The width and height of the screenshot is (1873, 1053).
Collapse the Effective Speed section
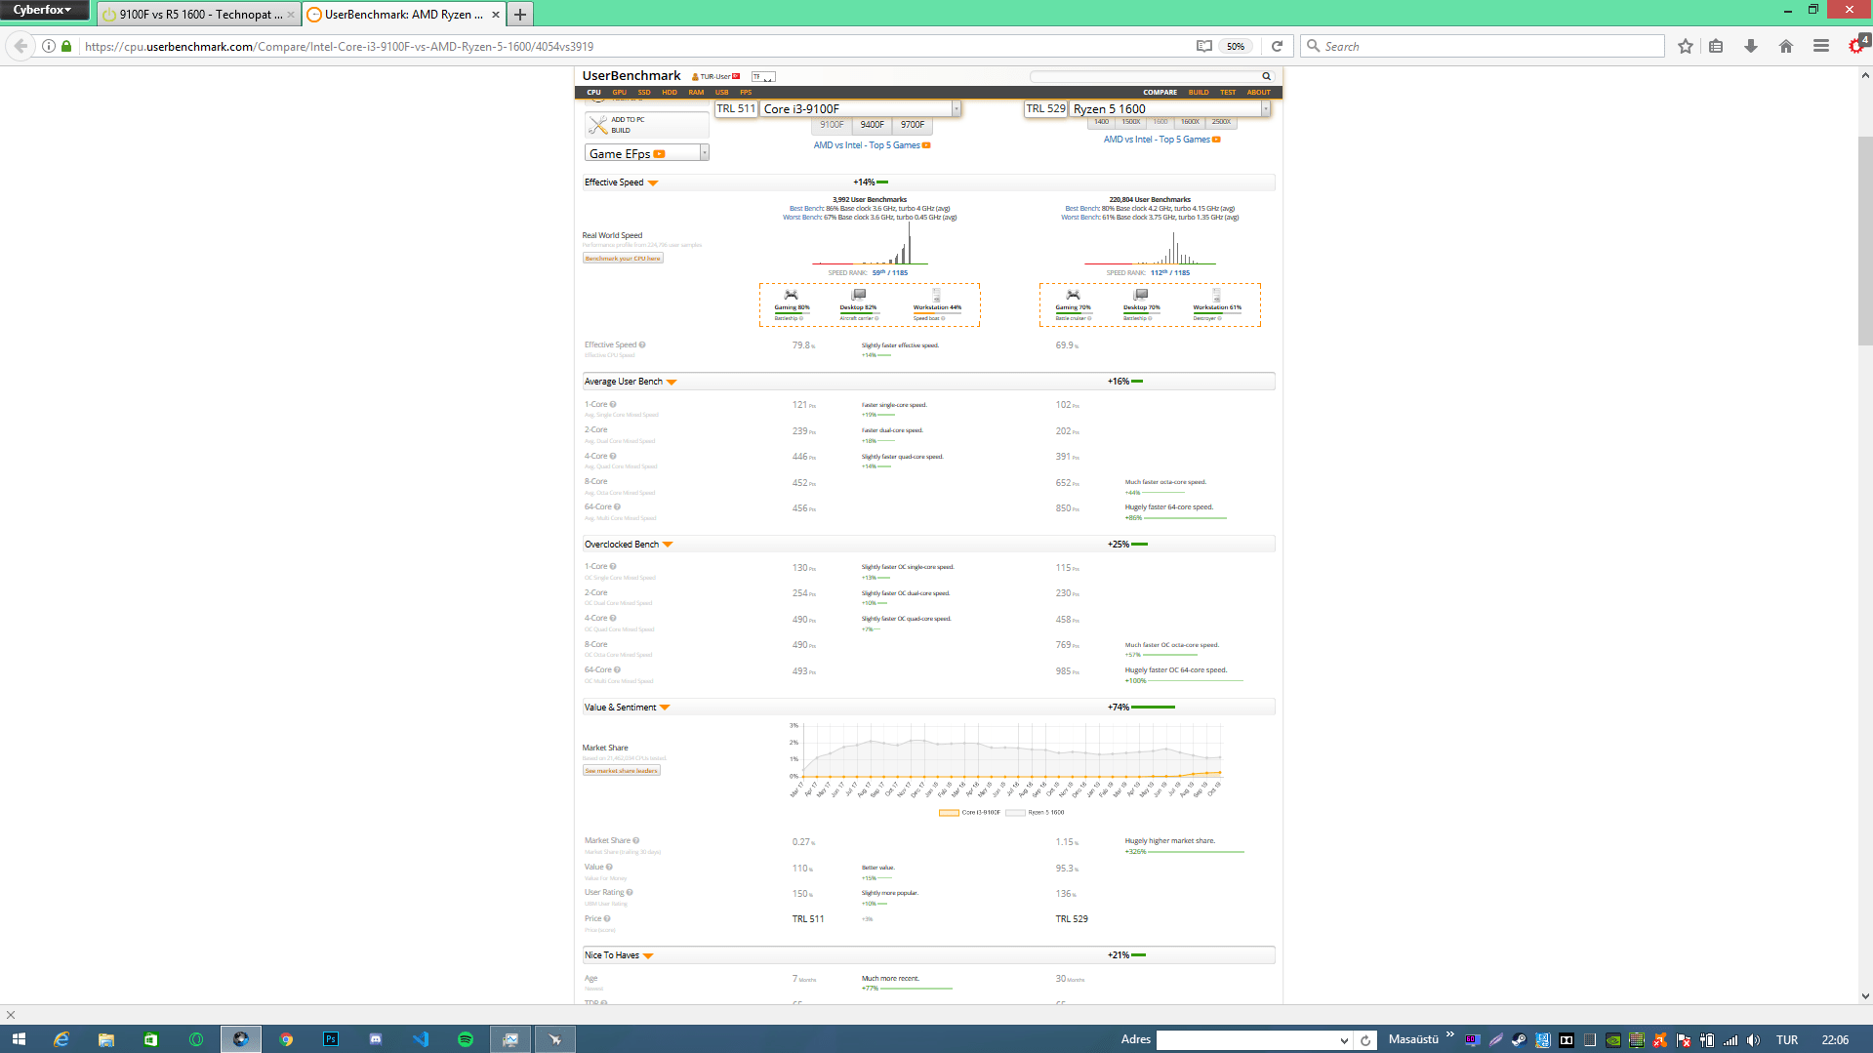click(653, 183)
